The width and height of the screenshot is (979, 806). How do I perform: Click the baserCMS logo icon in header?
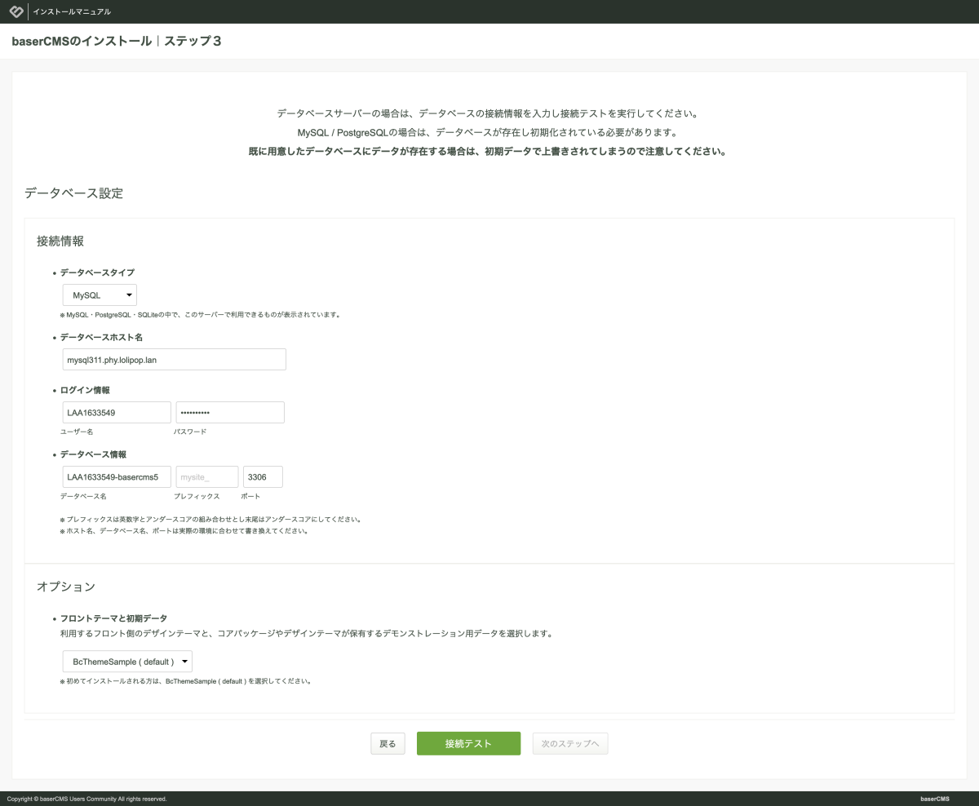pyautogui.click(x=16, y=11)
